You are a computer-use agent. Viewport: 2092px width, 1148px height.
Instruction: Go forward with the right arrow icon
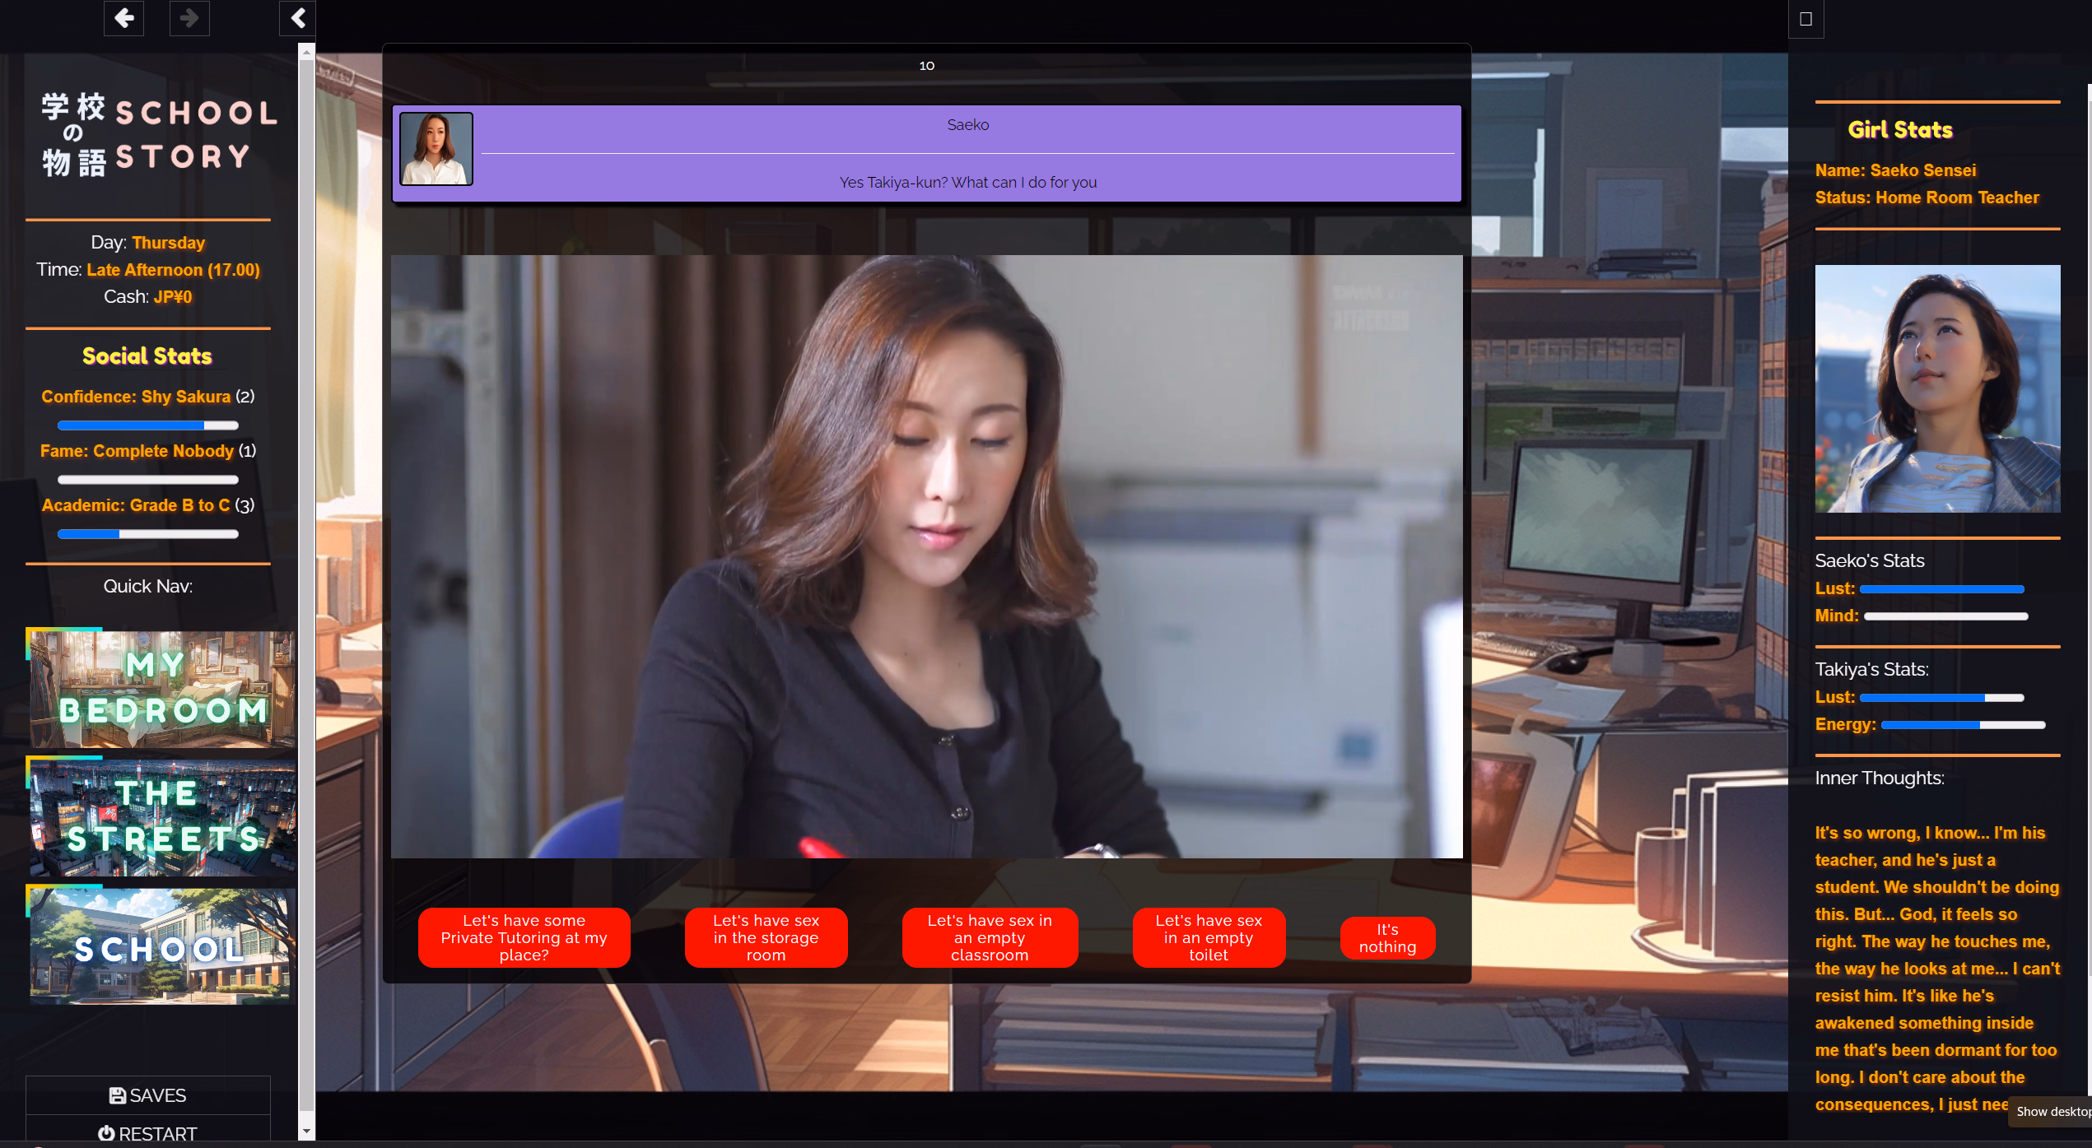click(189, 18)
